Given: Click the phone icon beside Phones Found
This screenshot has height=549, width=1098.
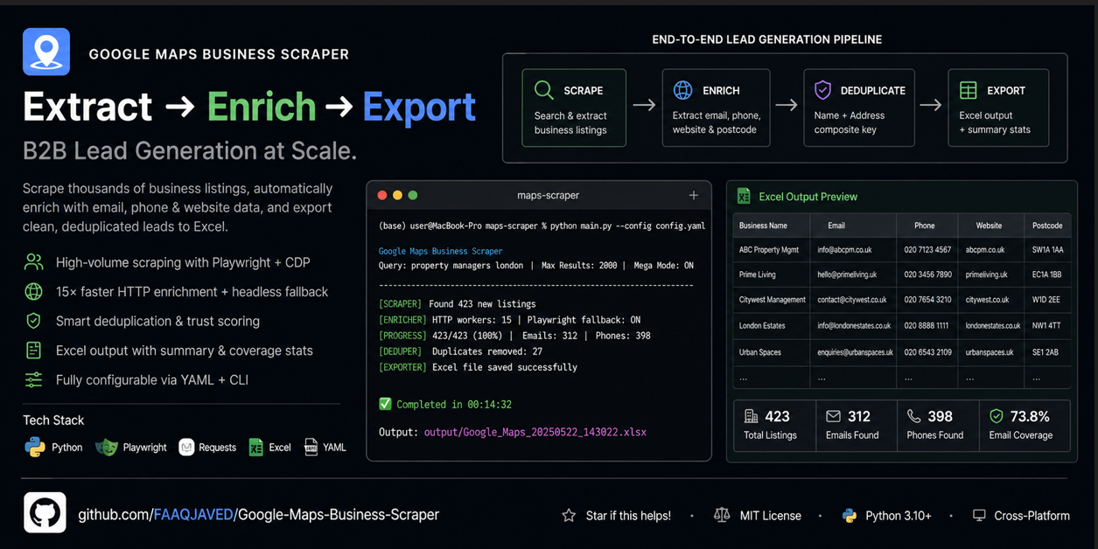Looking at the screenshot, I should tap(913, 416).
